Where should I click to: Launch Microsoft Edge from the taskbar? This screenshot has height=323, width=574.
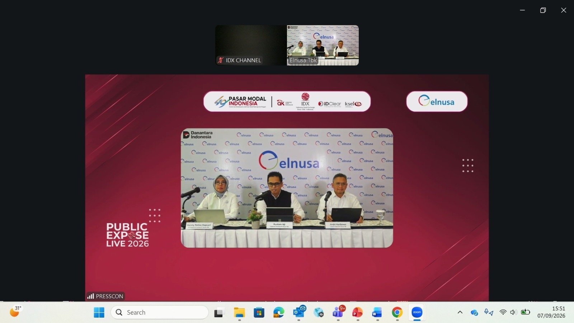pyautogui.click(x=279, y=312)
